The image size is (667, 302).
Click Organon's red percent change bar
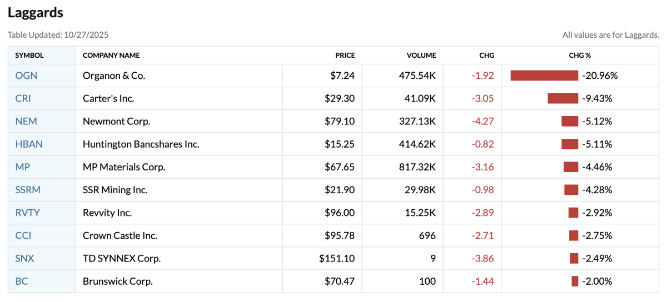(x=544, y=75)
